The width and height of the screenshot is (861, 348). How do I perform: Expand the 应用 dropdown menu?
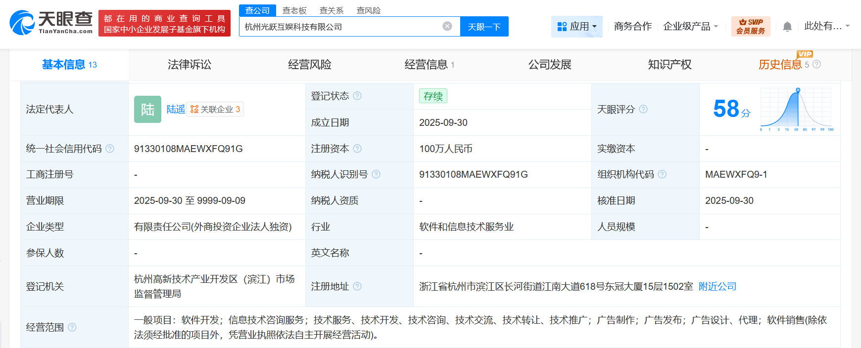point(577,26)
